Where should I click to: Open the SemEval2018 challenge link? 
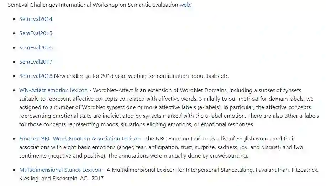tap(36, 76)
